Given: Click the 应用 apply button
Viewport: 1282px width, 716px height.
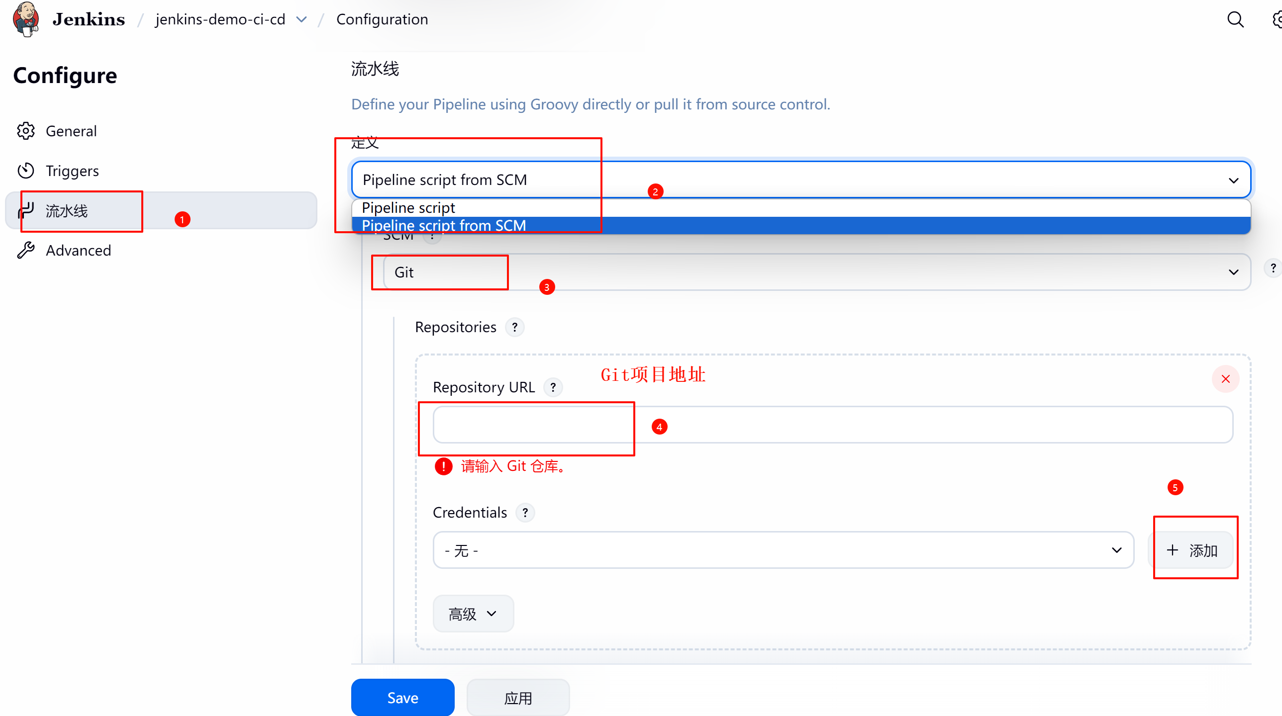Looking at the screenshot, I should click(517, 698).
